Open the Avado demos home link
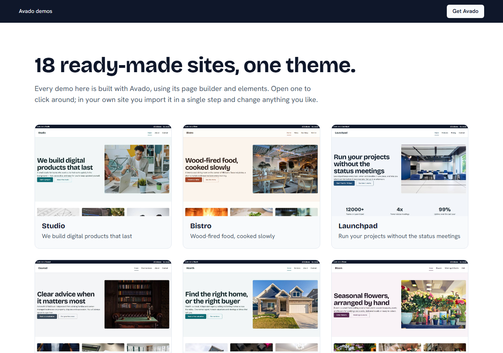503x353 pixels. 35,11
